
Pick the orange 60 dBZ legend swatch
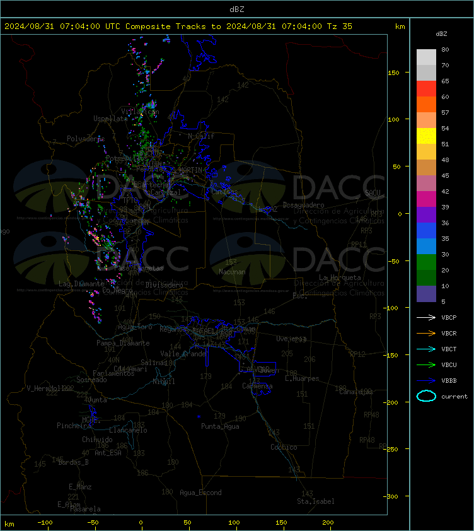(426, 104)
